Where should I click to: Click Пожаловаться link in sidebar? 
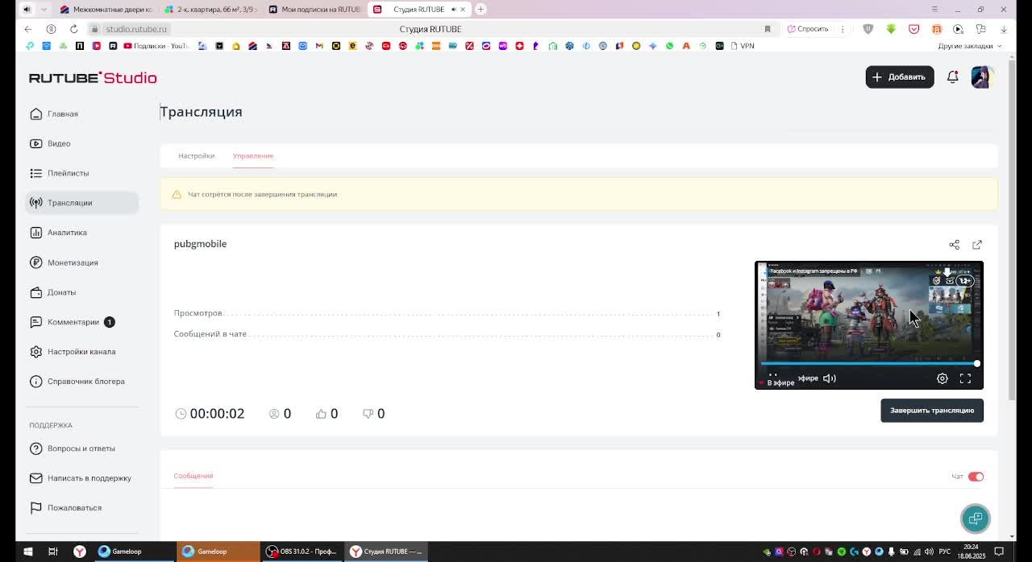pyautogui.click(x=74, y=508)
